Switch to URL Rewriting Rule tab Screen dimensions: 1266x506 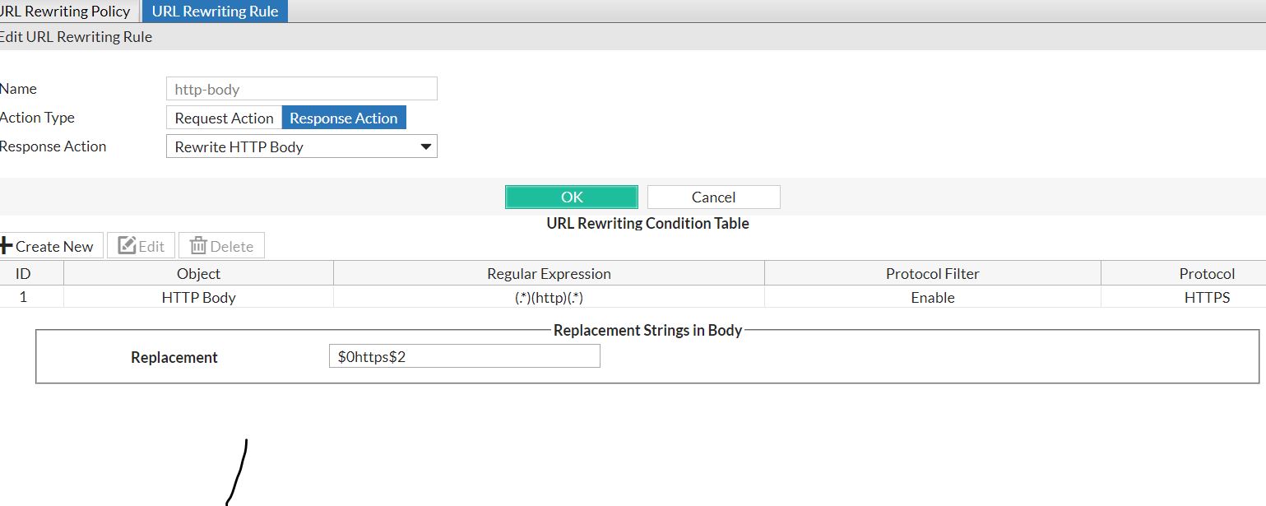[215, 12]
